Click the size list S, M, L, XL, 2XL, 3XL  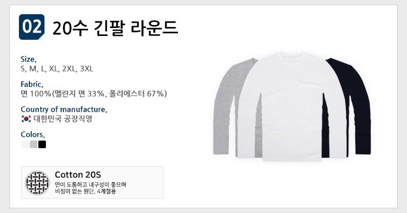(57, 69)
